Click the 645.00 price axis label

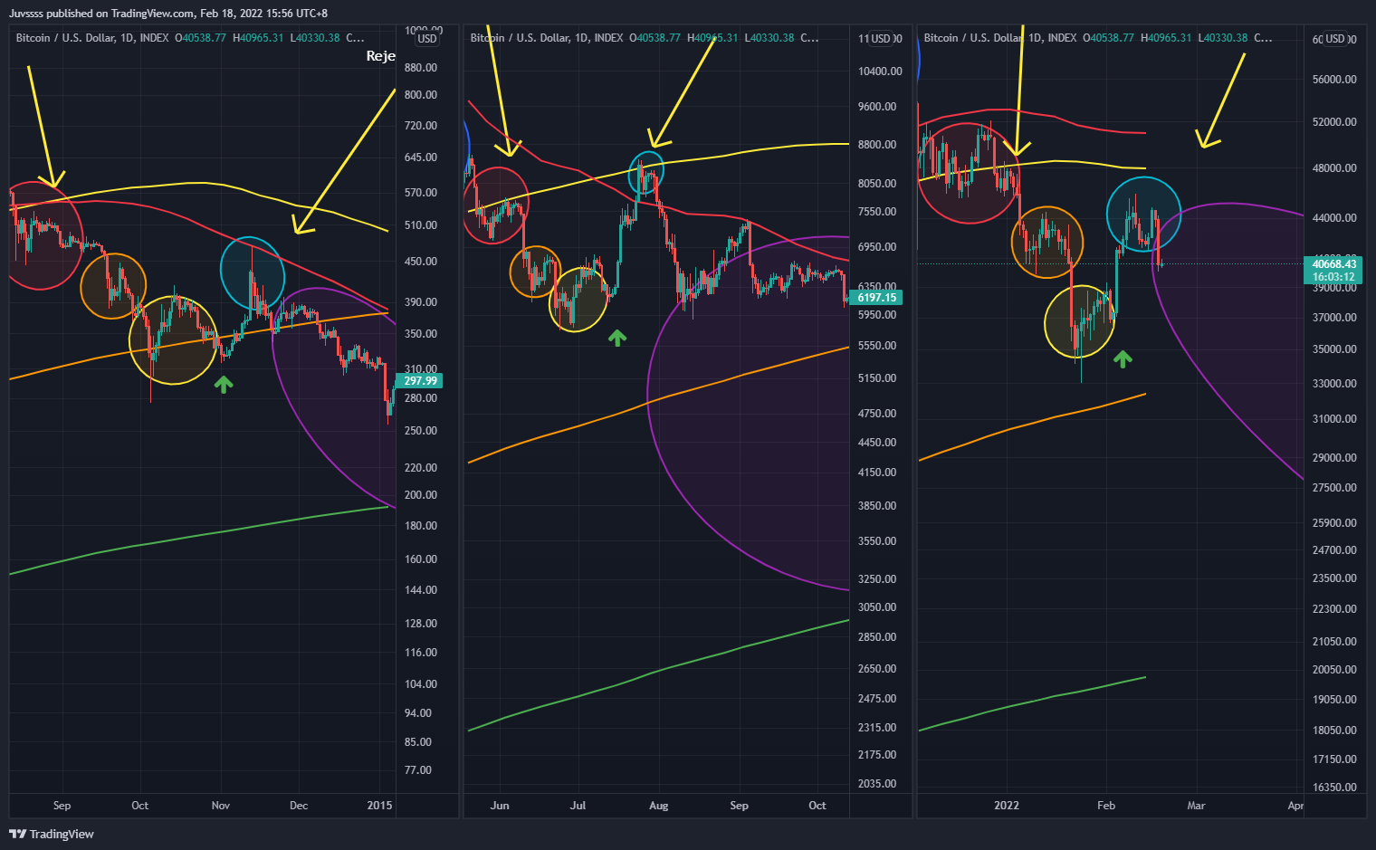(x=421, y=158)
